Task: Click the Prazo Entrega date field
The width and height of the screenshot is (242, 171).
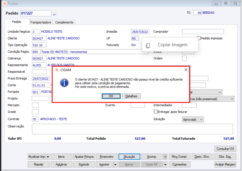Action: pyautogui.click(x=41, y=78)
